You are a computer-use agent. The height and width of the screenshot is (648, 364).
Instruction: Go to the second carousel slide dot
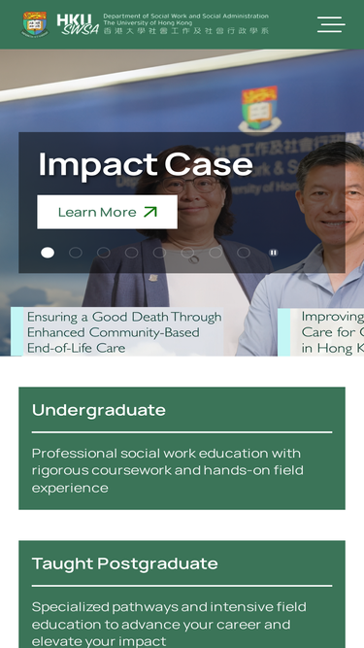click(x=76, y=253)
